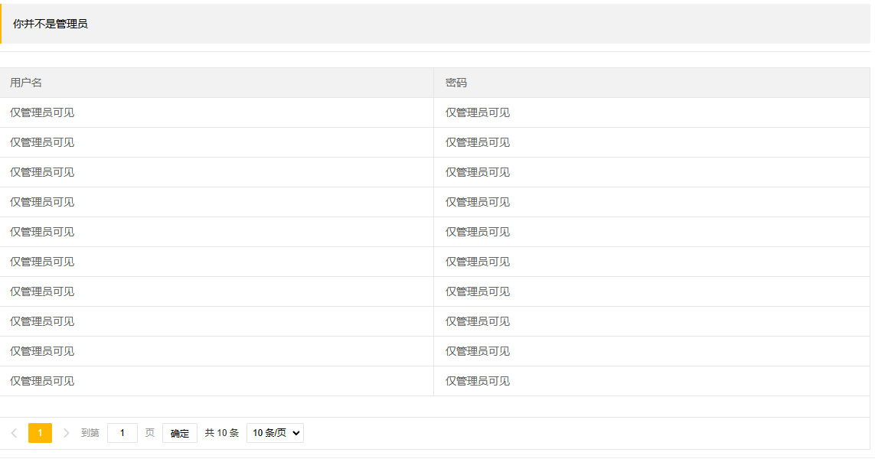Screen dimensions: 875x459
Task: Click the 你并不是管理员 notice banner
Action: [51, 24]
